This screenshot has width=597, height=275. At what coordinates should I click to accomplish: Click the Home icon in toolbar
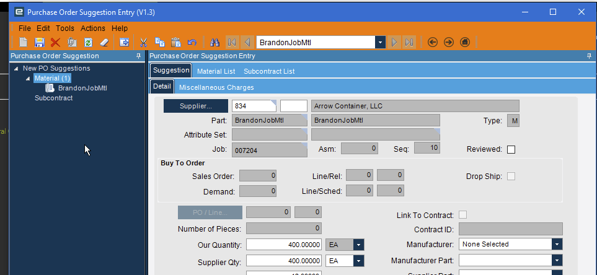464,42
